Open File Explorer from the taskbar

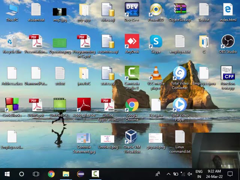coord(66,174)
